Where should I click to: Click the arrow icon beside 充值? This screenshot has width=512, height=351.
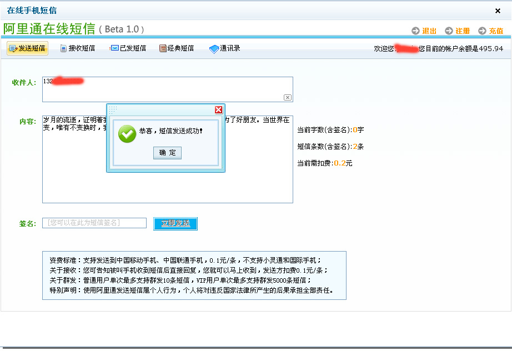click(482, 31)
